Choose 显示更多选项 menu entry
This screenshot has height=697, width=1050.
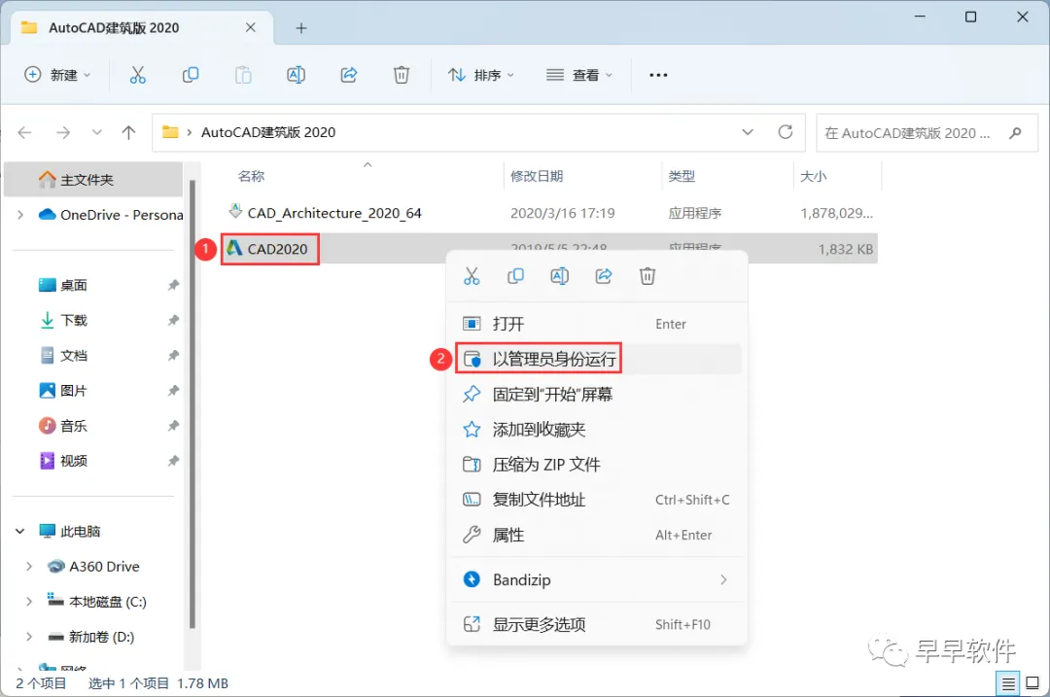click(597, 625)
